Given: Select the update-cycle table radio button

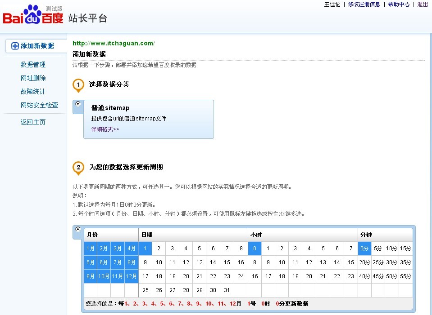Looking at the screenshot, I should pos(78,229).
